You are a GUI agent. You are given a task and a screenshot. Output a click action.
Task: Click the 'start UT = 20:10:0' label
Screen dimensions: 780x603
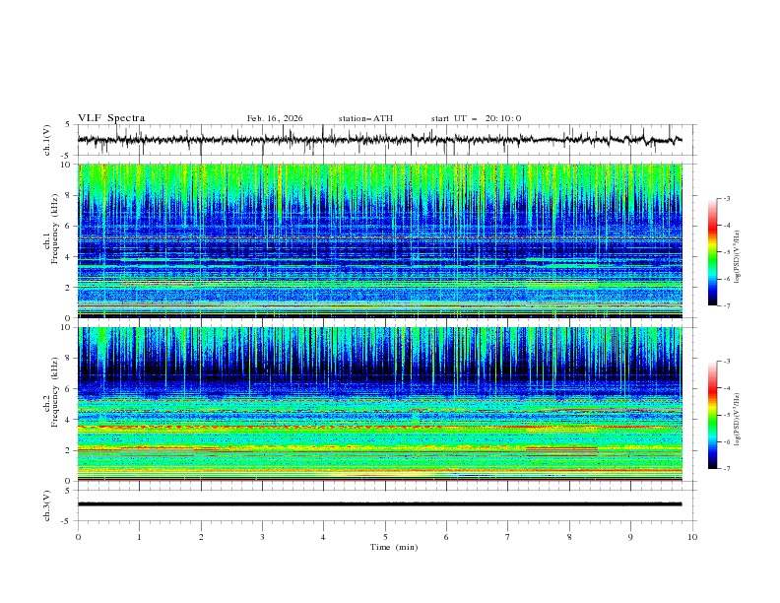(476, 118)
